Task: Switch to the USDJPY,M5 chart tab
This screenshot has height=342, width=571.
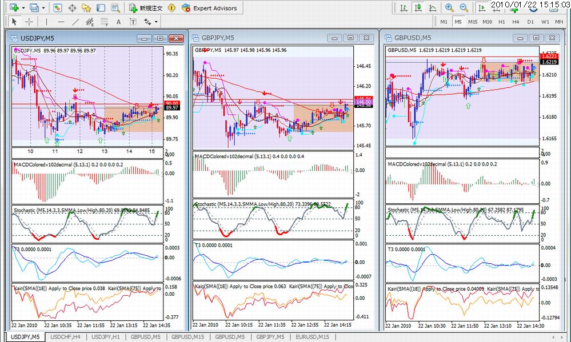Action: coord(25,337)
